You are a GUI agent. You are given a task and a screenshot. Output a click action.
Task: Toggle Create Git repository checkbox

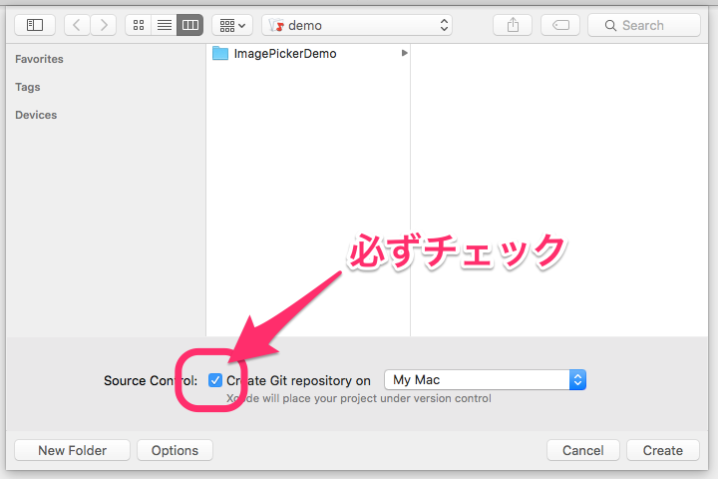pyautogui.click(x=214, y=380)
